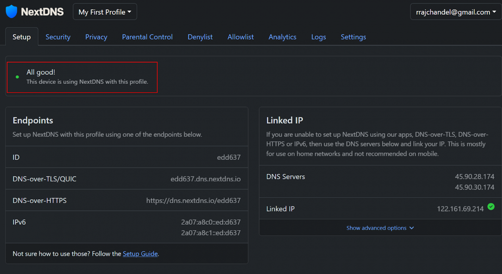Screen dimensions: 502x274
Task: Open the Setup Guide link
Action: 140,253
